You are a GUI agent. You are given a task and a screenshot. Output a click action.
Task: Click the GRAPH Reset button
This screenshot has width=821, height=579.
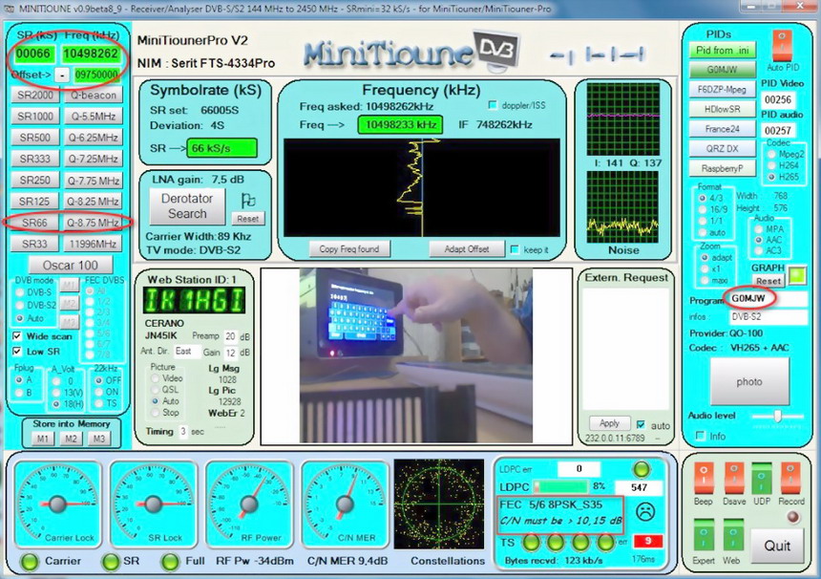[x=768, y=281]
